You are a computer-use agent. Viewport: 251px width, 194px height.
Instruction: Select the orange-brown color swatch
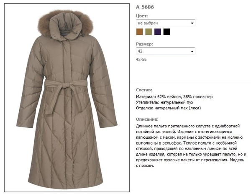pyautogui.click(x=139, y=32)
